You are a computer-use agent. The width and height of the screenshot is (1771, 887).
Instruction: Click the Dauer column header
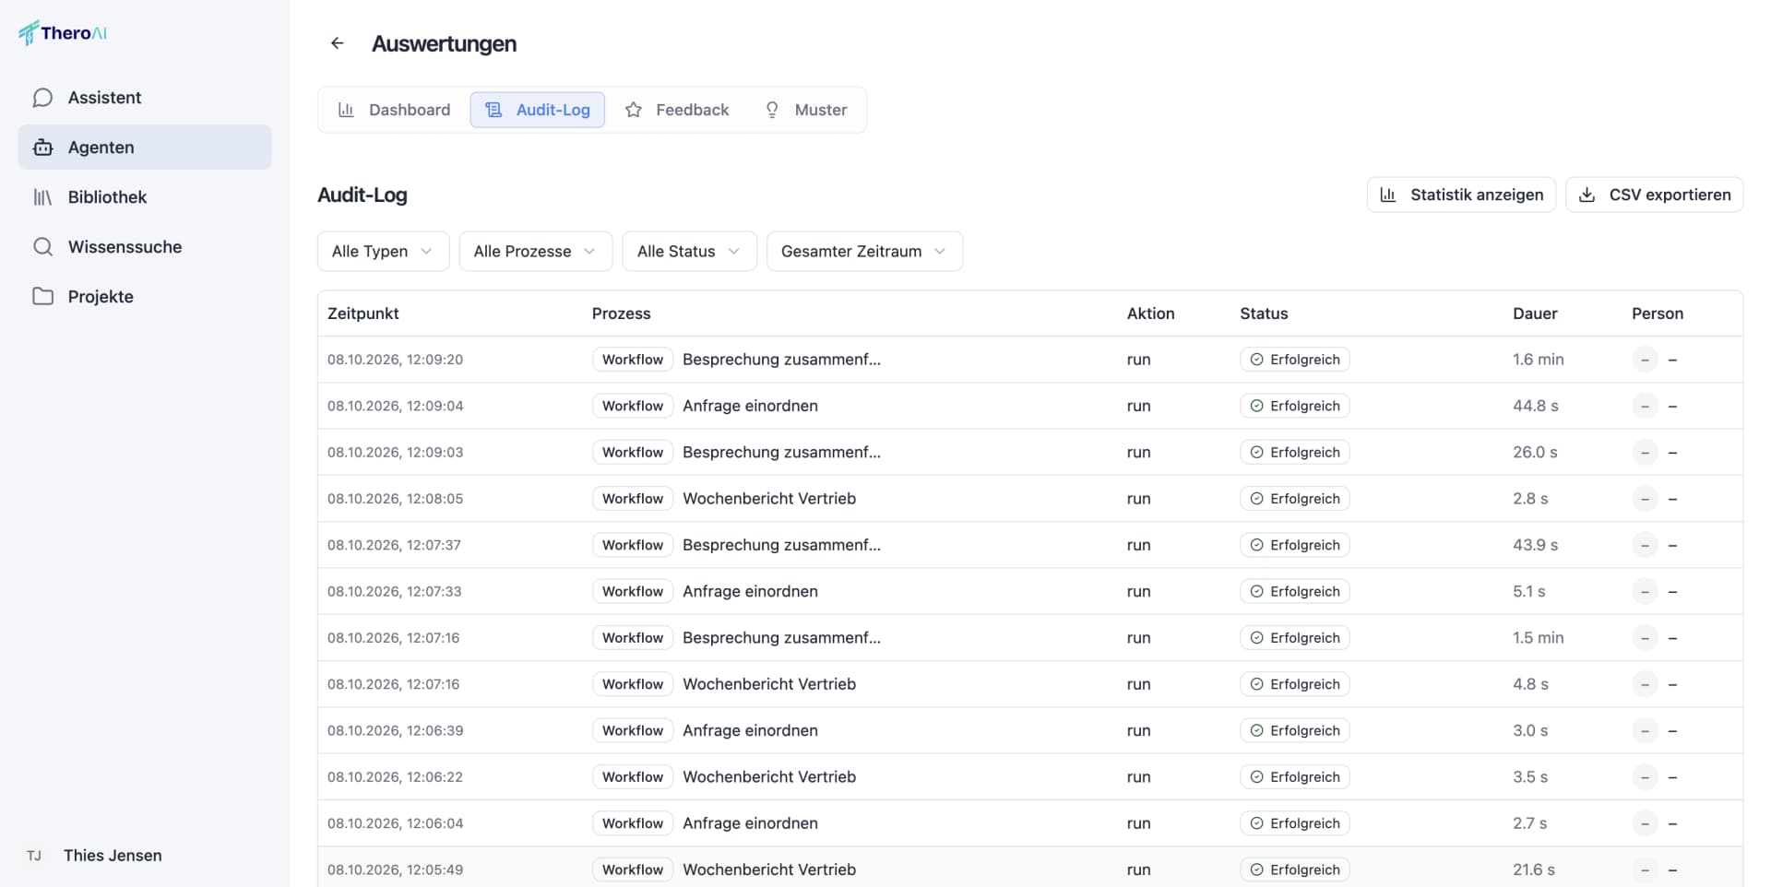1535,313
